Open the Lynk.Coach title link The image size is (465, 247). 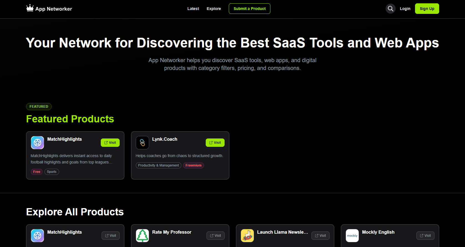coord(165,139)
